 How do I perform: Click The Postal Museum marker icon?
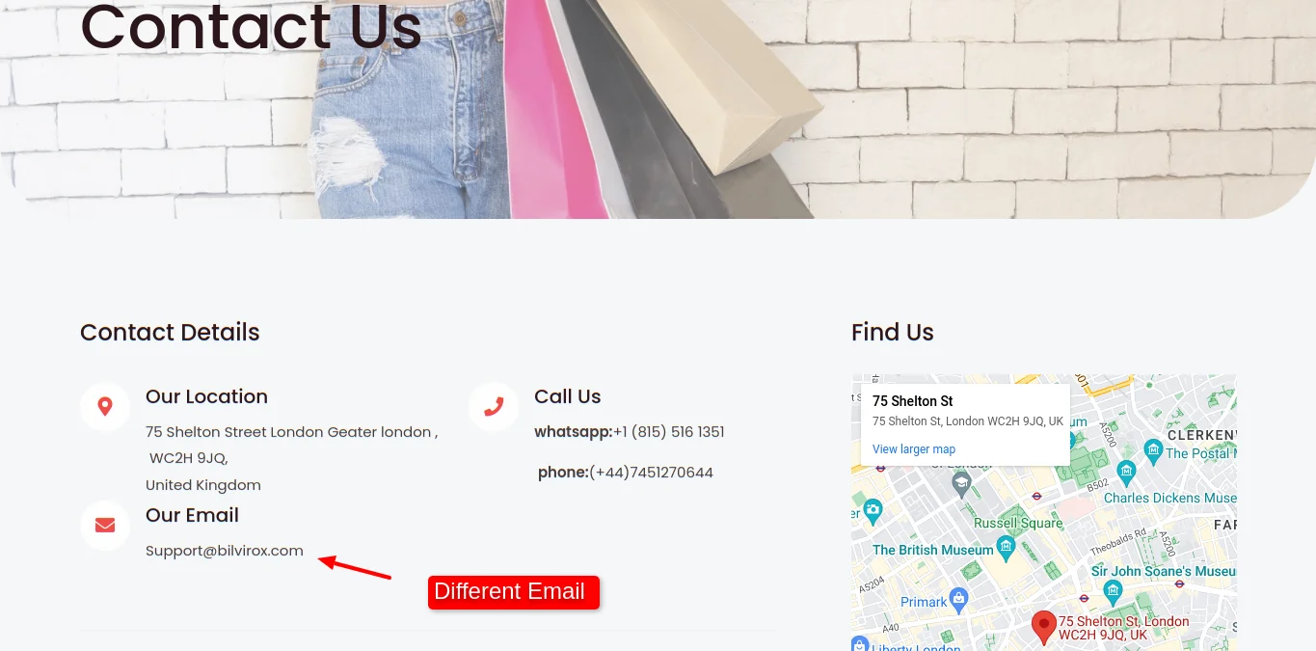click(x=1153, y=450)
